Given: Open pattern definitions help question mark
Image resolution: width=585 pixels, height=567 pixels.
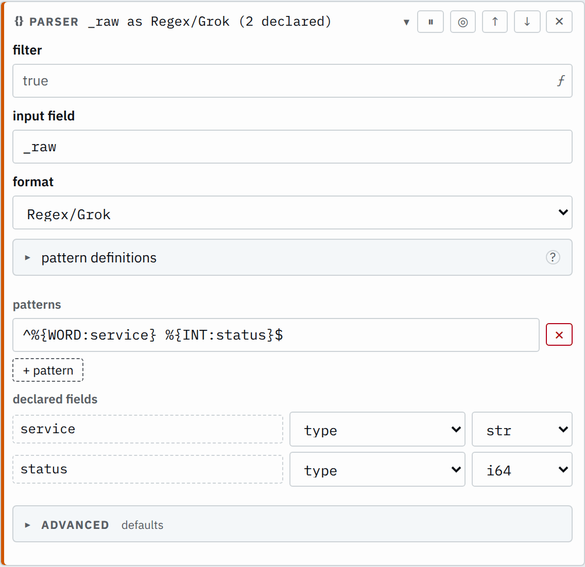Looking at the screenshot, I should [x=553, y=257].
